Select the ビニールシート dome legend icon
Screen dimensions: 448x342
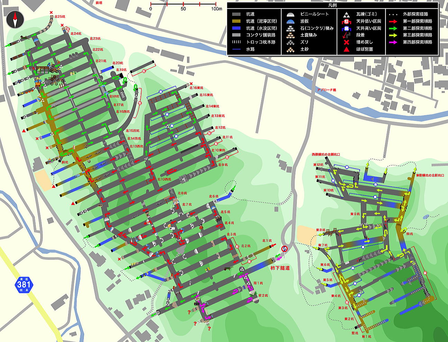tap(290, 15)
